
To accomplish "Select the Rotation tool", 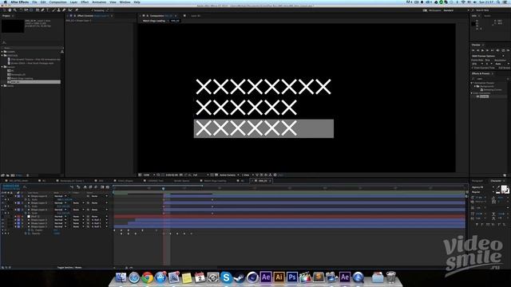I will [x=21, y=10].
